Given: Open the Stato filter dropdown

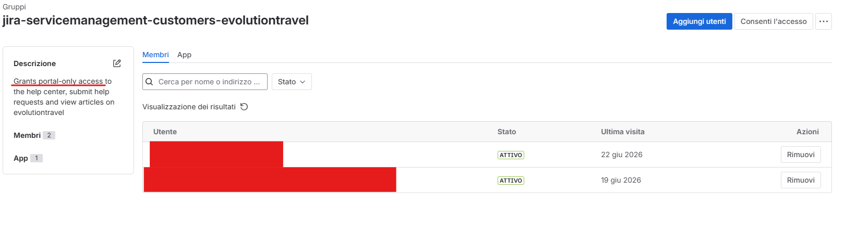Looking at the screenshot, I should coord(292,82).
